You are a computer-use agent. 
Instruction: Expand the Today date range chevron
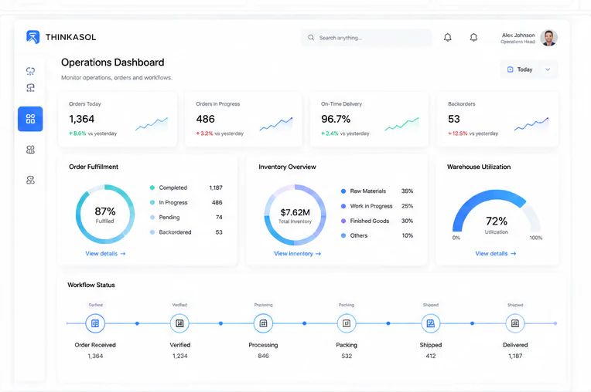point(548,69)
